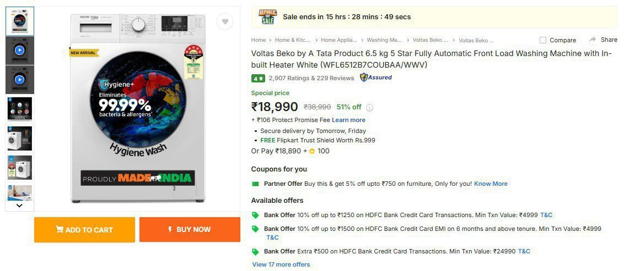Play the second product video thumbnail
The height and width of the screenshot is (271, 624).
[x=19, y=80]
